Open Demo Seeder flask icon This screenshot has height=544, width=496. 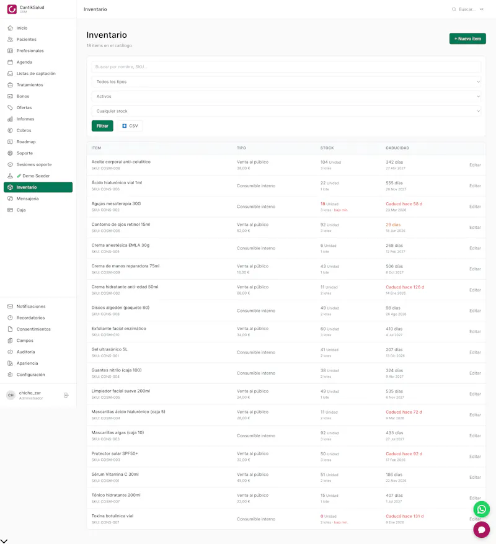10,176
